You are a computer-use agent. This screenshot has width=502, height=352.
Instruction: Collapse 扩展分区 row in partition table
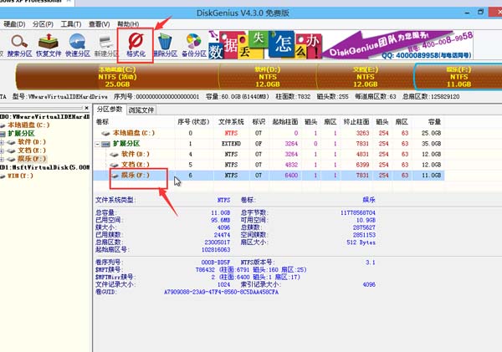point(97,144)
